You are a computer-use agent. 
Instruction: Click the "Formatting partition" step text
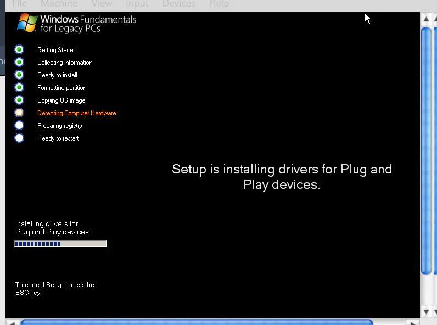62,88
